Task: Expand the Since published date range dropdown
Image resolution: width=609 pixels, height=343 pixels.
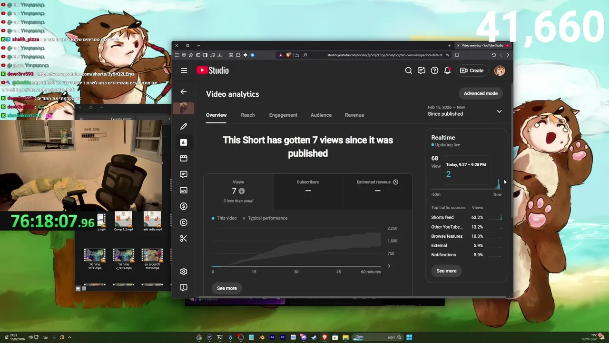Action: point(499,111)
